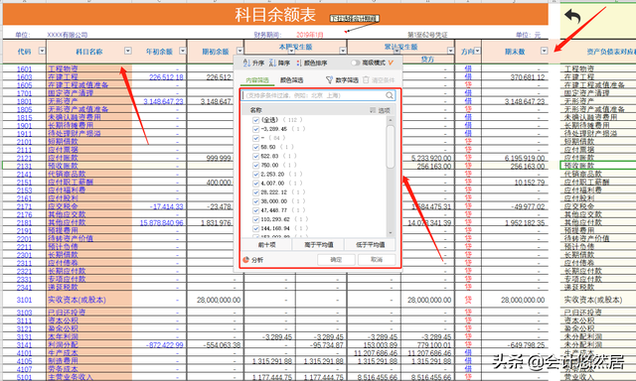The image size is (636, 381).
Task: Click the 科目余额表 title banner
Action: click(x=275, y=15)
